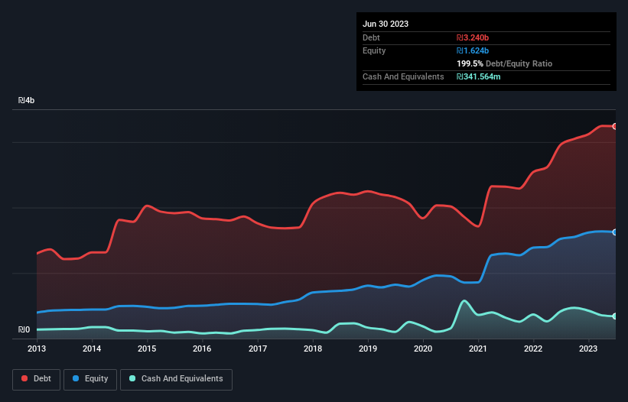Click the tooltip Debt row label
This screenshot has width=628, height=402.
371,37
